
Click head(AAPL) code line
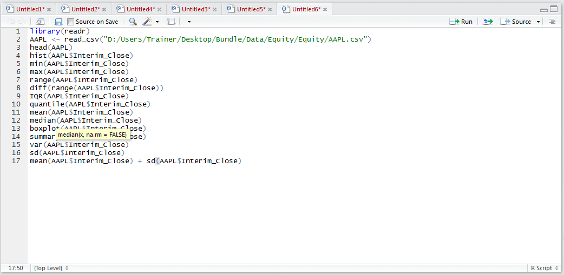[51, 48]
